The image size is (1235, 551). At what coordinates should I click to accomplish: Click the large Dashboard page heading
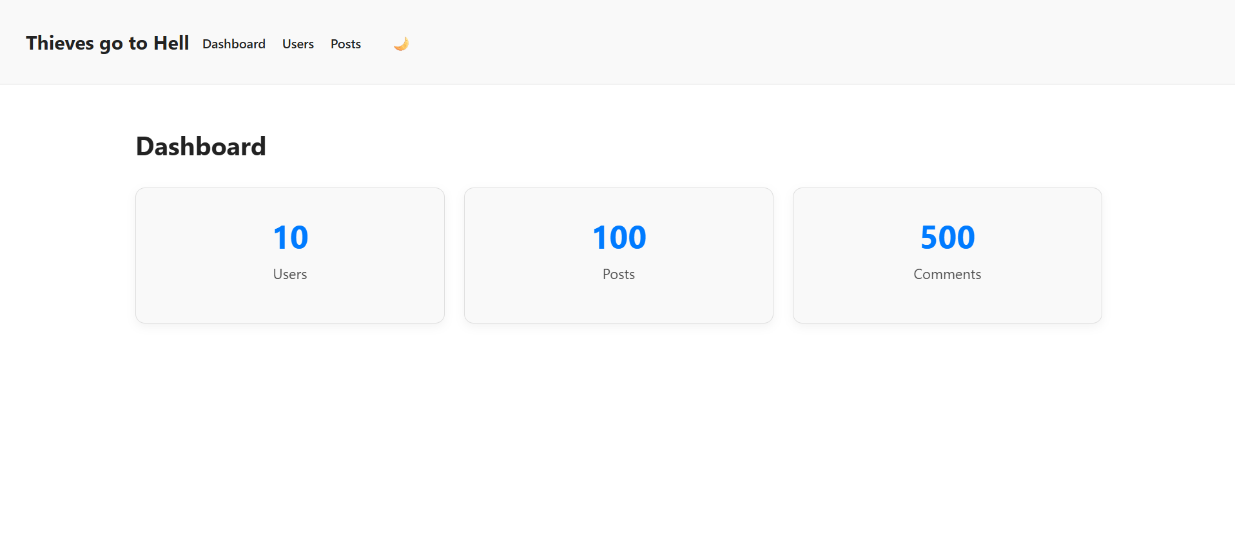coord(200,146)
